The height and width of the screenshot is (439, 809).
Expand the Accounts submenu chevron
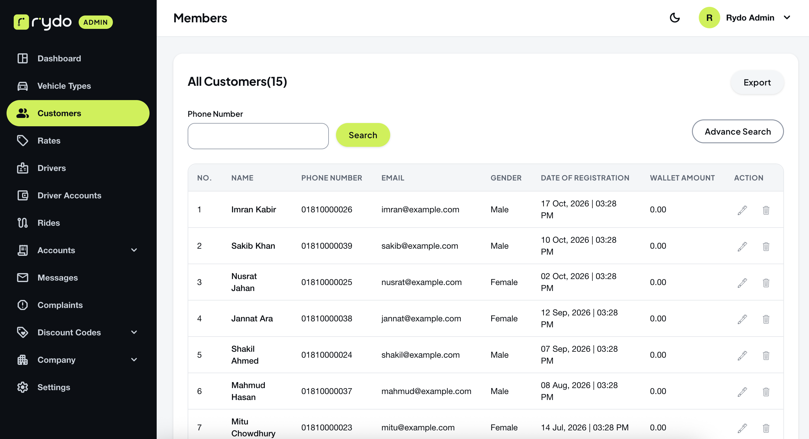coord(134,250)
